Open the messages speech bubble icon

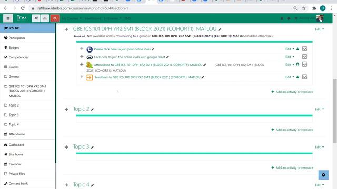coord(289,18)
